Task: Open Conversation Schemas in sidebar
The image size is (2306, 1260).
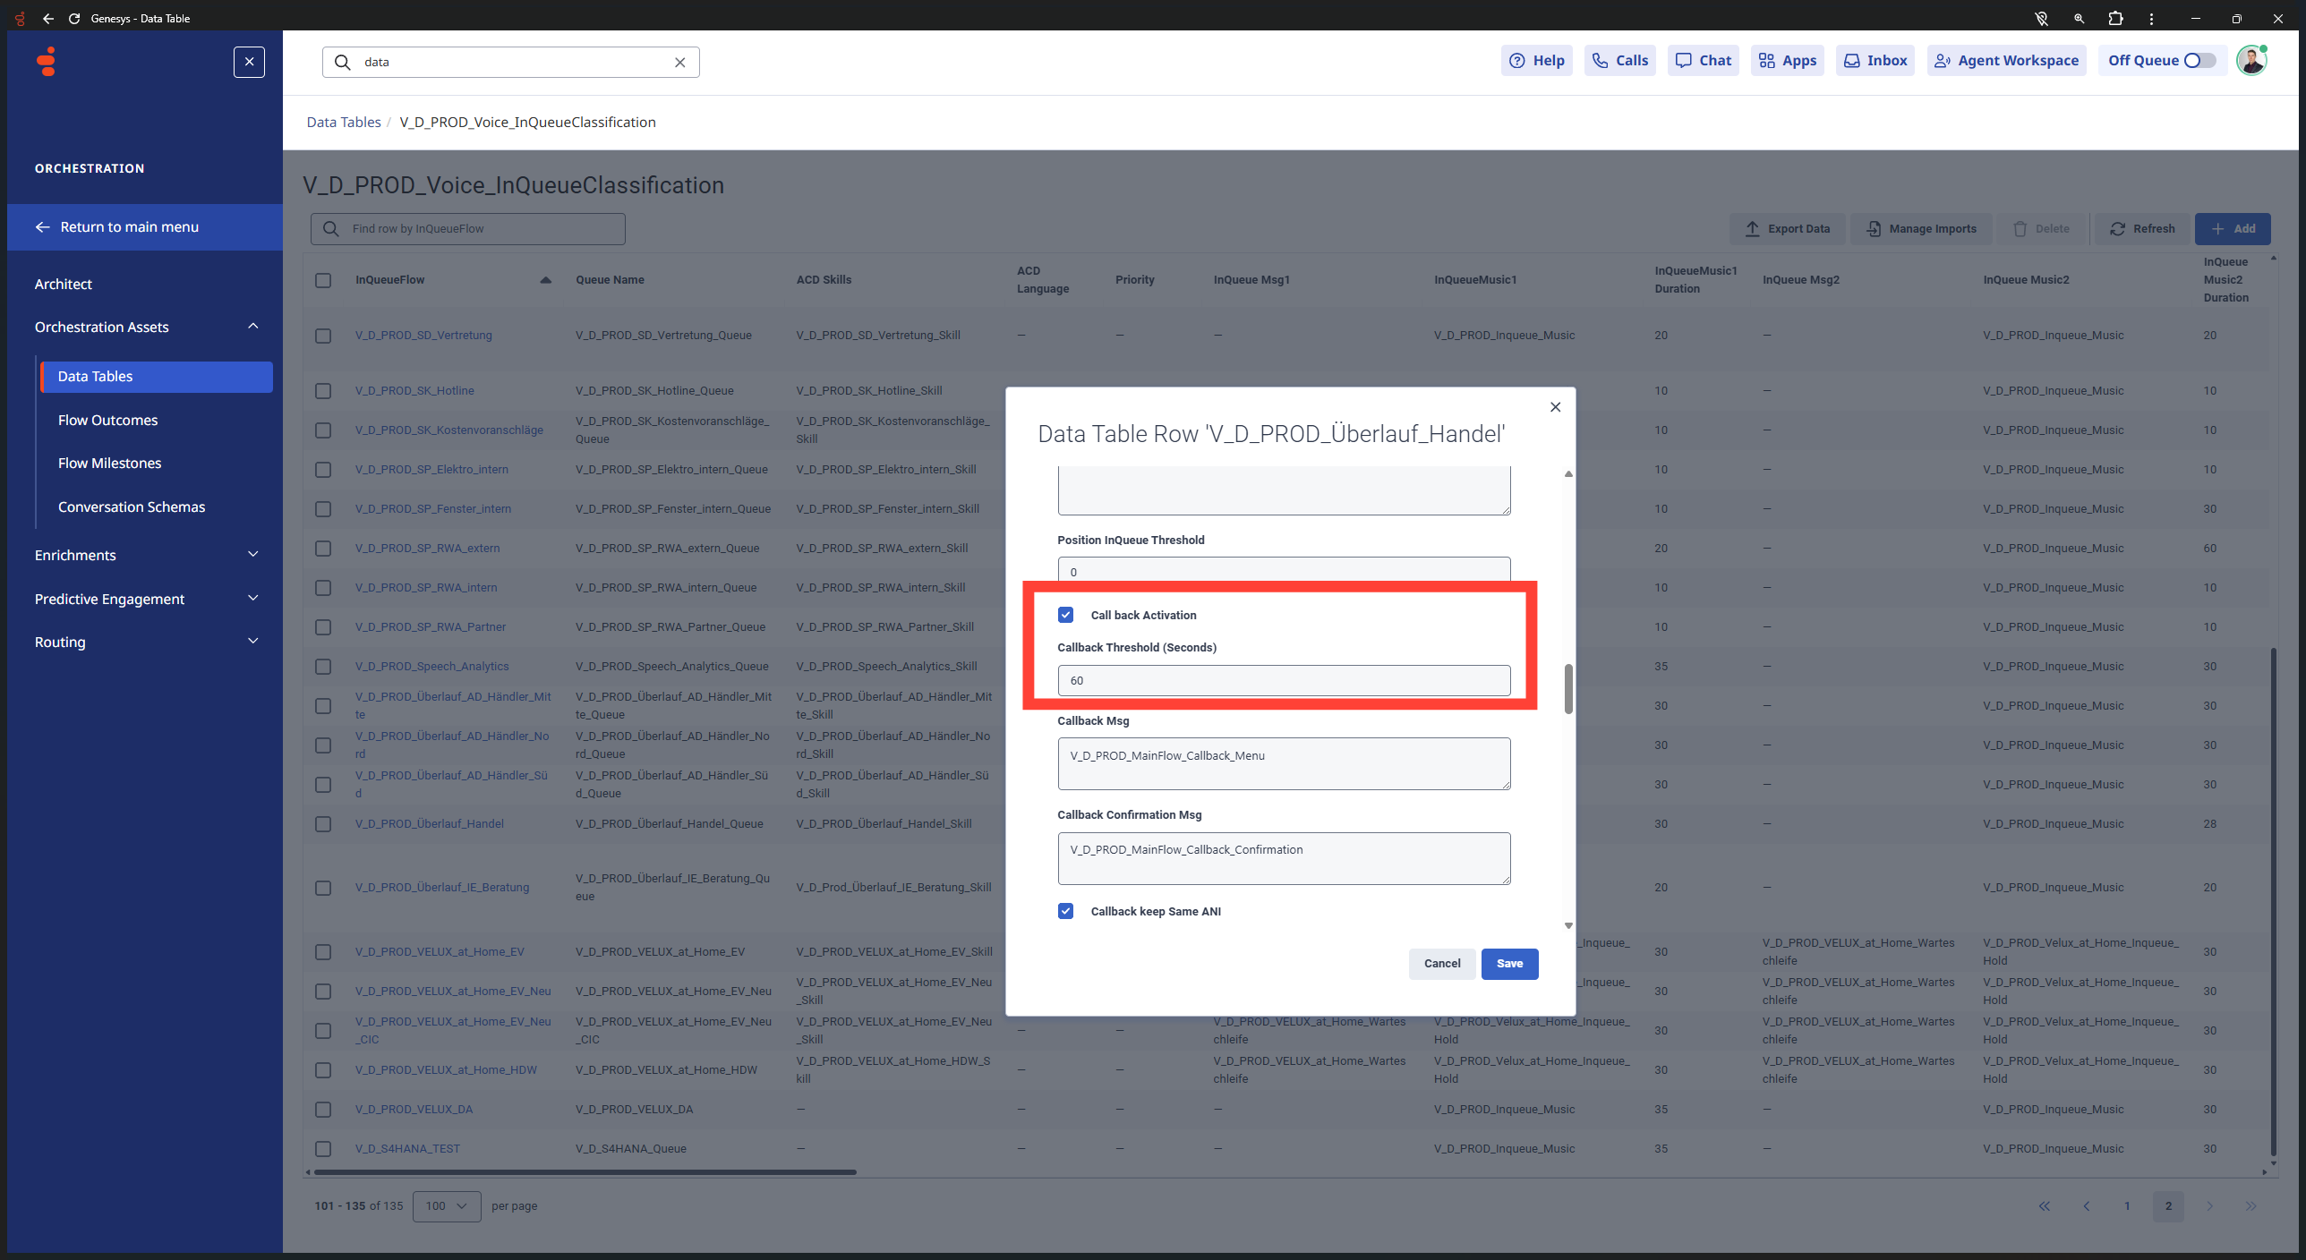Action: click(132, 507)
